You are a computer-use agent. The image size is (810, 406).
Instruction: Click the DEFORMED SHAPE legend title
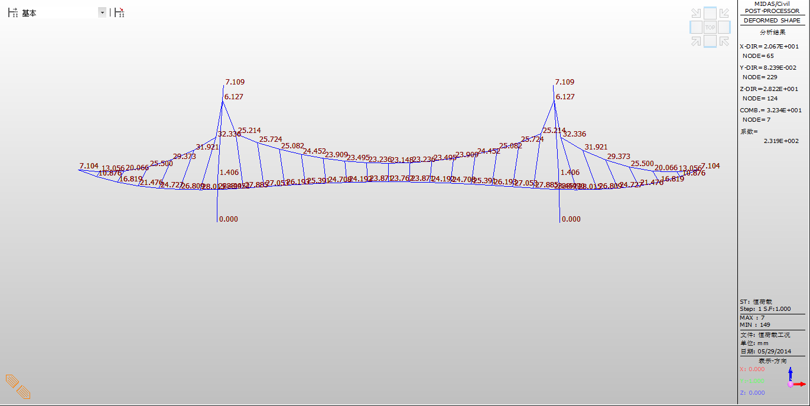tap(772, 21)
